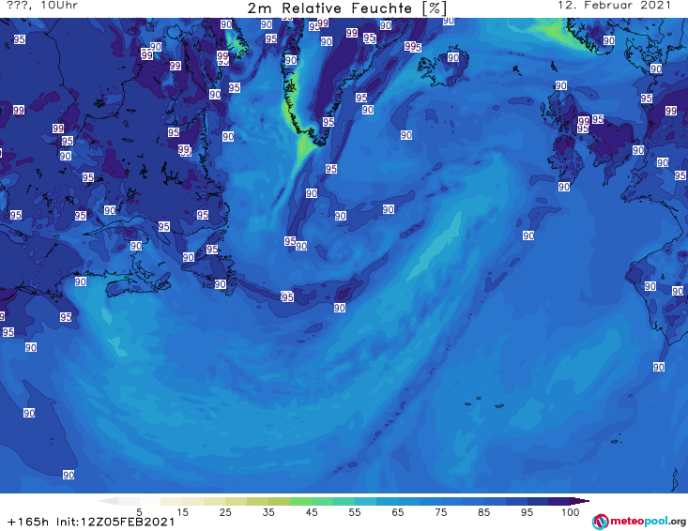Screen dimensions: 688x531
Task: Click the colorbar label '35'
Action: (x=268, y=512)
